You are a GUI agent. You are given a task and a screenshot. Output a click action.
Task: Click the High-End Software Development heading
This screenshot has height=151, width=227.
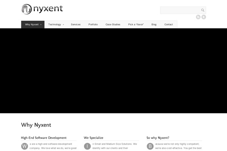click(x=44, y=138)
